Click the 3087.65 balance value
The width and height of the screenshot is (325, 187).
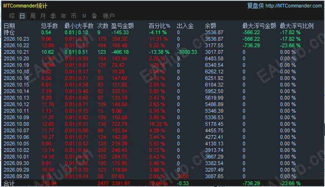[x=214, y=176]
